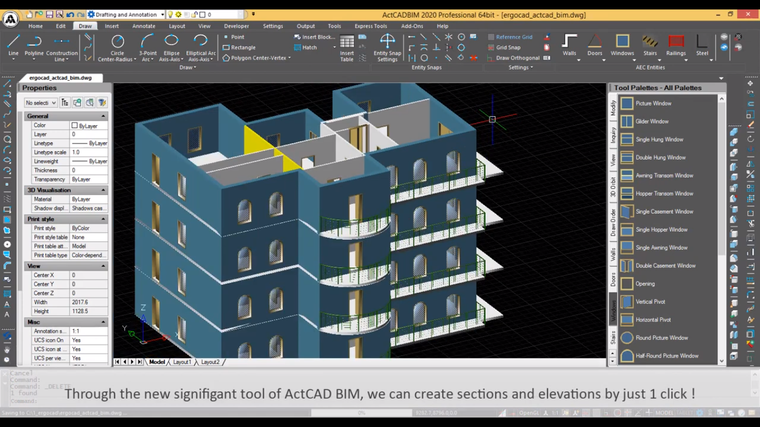Select the 3-Point Arc tool
Viewport: 760px width, 427px height.
(x=147, y=48)
